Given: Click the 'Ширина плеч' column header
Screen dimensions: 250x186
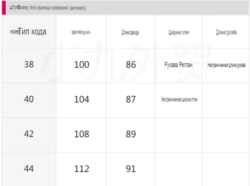Looking at the screenshot, I should pos(179,32).
